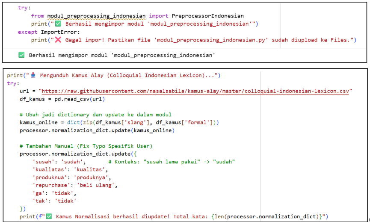Click the "'tak': 'tidak'" dictionary entry
The width and height of the screenshot is (370, 222).
click(54, 201)
